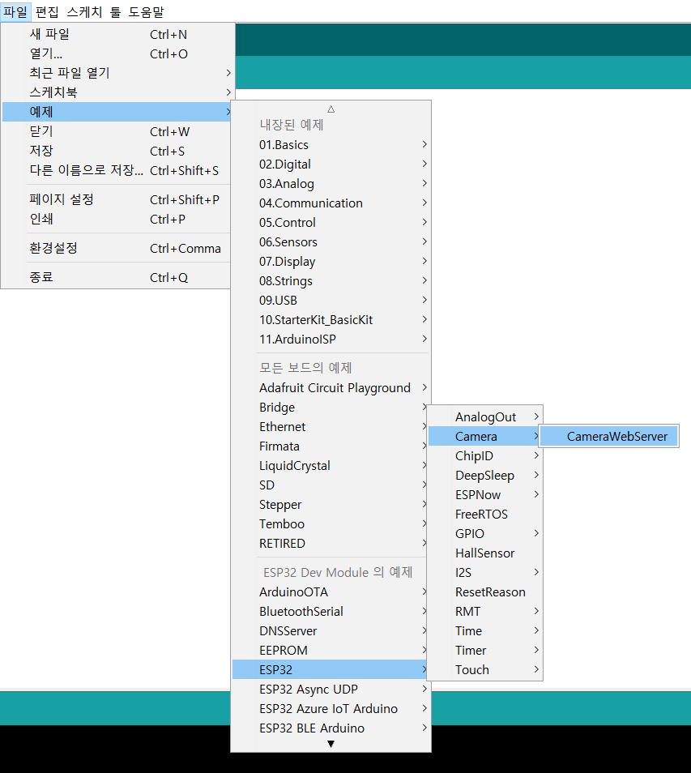Open 페이지 설정
691x773 pixels.
point(117,199)
